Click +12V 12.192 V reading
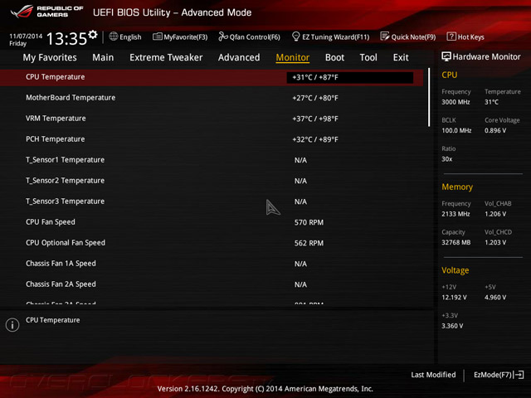 pos(454,297)
